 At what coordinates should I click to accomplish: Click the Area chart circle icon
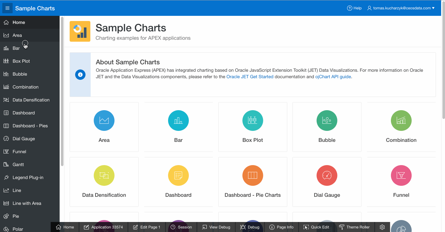tap(104, 121)
